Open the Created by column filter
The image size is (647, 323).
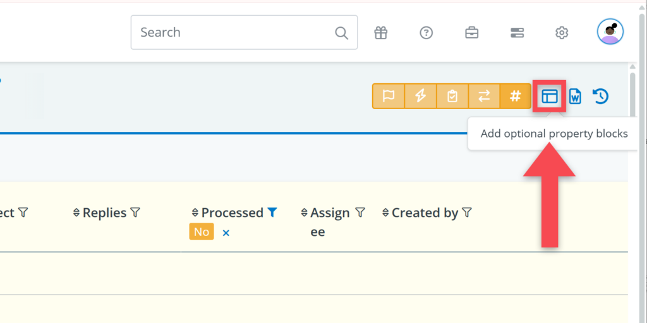tap(467, 213)
